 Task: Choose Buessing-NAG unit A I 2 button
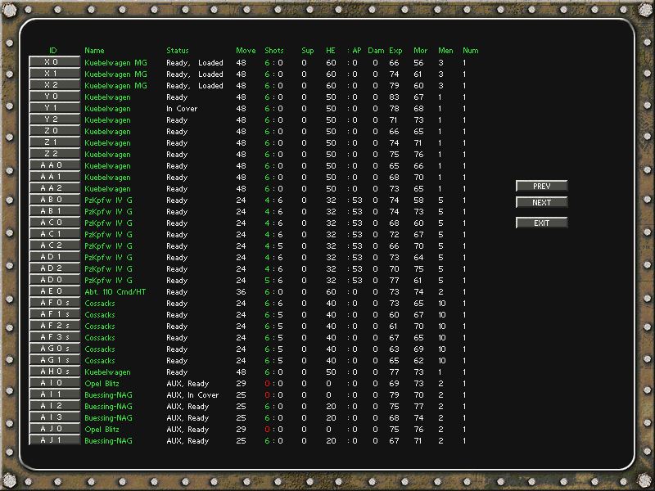[x=54, y=406]
